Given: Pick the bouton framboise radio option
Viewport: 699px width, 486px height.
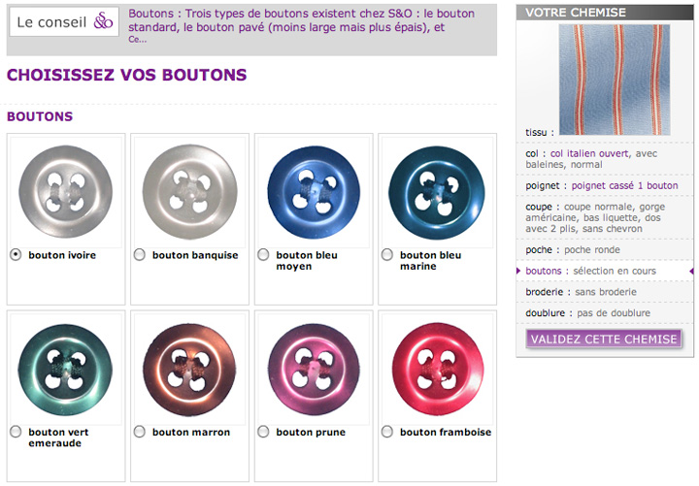Looking at the screenshot, I should point(387,432).
